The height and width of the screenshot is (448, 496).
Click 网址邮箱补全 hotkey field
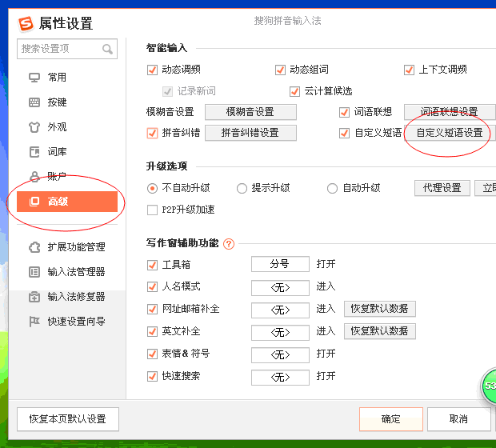tap(280, 310)
